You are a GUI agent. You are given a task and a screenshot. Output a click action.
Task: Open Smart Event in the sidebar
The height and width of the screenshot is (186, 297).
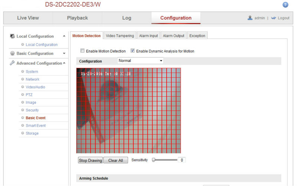point(36,126)
